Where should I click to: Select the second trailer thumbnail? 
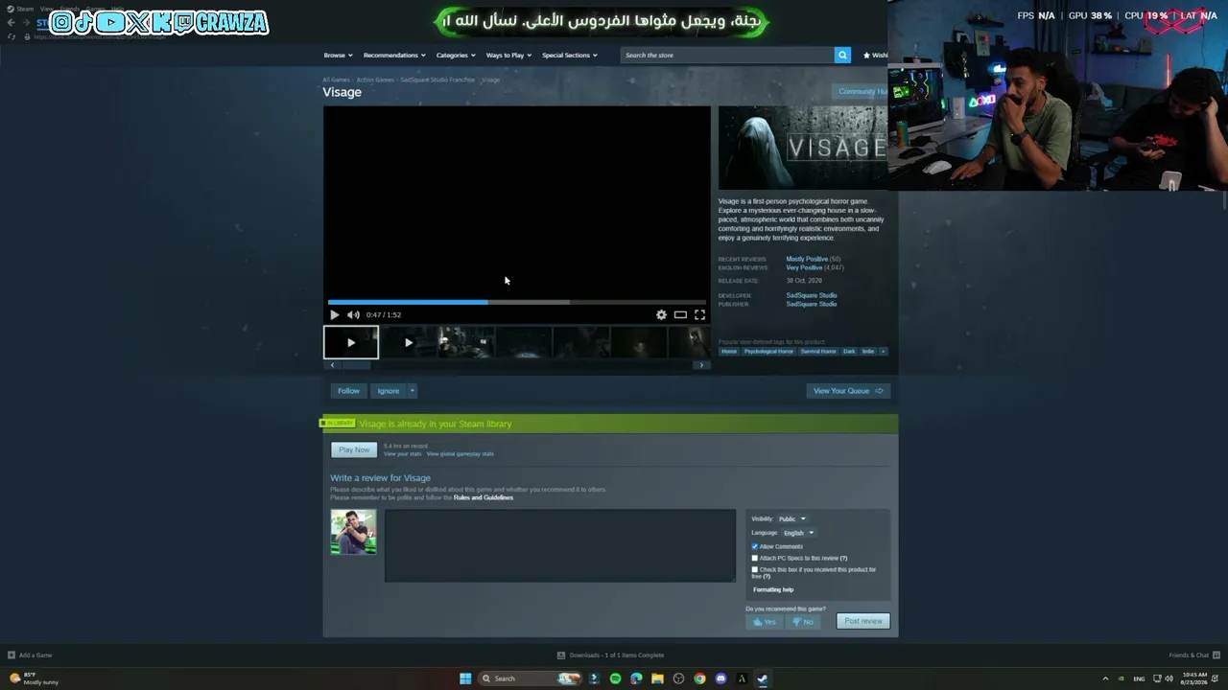pyautogui.click(x=408, y=342)
